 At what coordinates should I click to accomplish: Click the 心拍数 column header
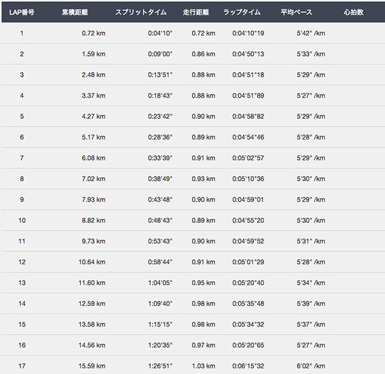[x=354, y=12]
